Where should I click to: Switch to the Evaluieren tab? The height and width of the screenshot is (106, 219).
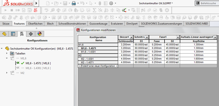pos(117,24)
